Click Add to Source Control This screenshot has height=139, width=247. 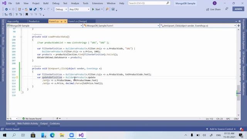[x=221, y=129]
